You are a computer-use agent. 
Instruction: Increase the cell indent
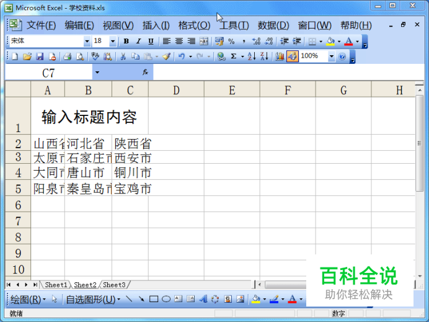(297, 42)
